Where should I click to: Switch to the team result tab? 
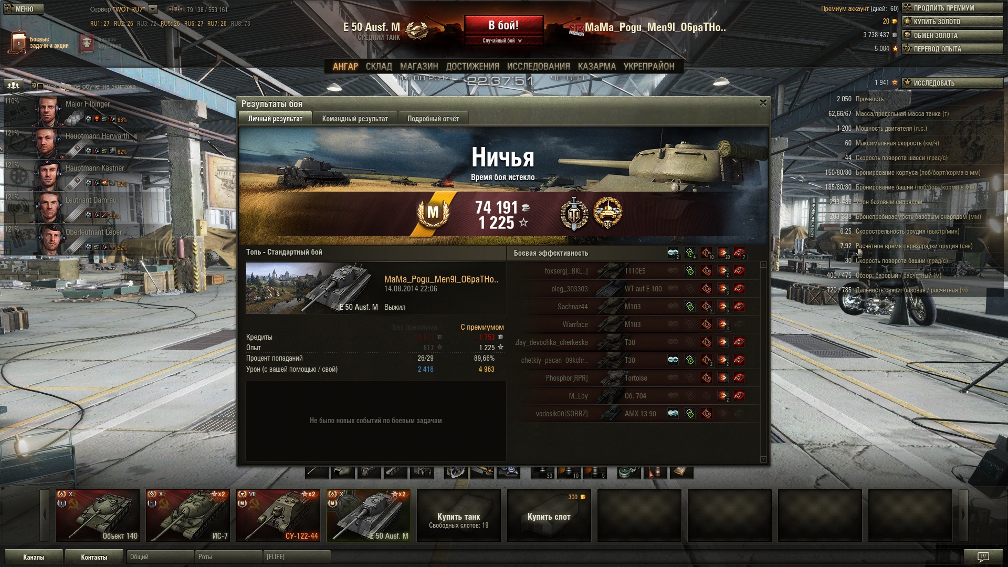(x=355, y=119)
